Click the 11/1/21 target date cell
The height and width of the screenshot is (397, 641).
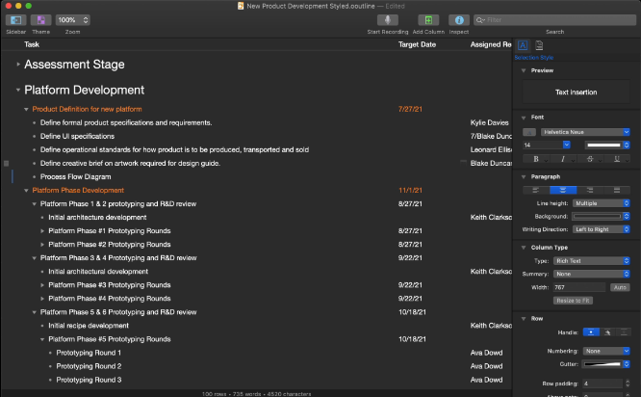[x=410, y=191]
